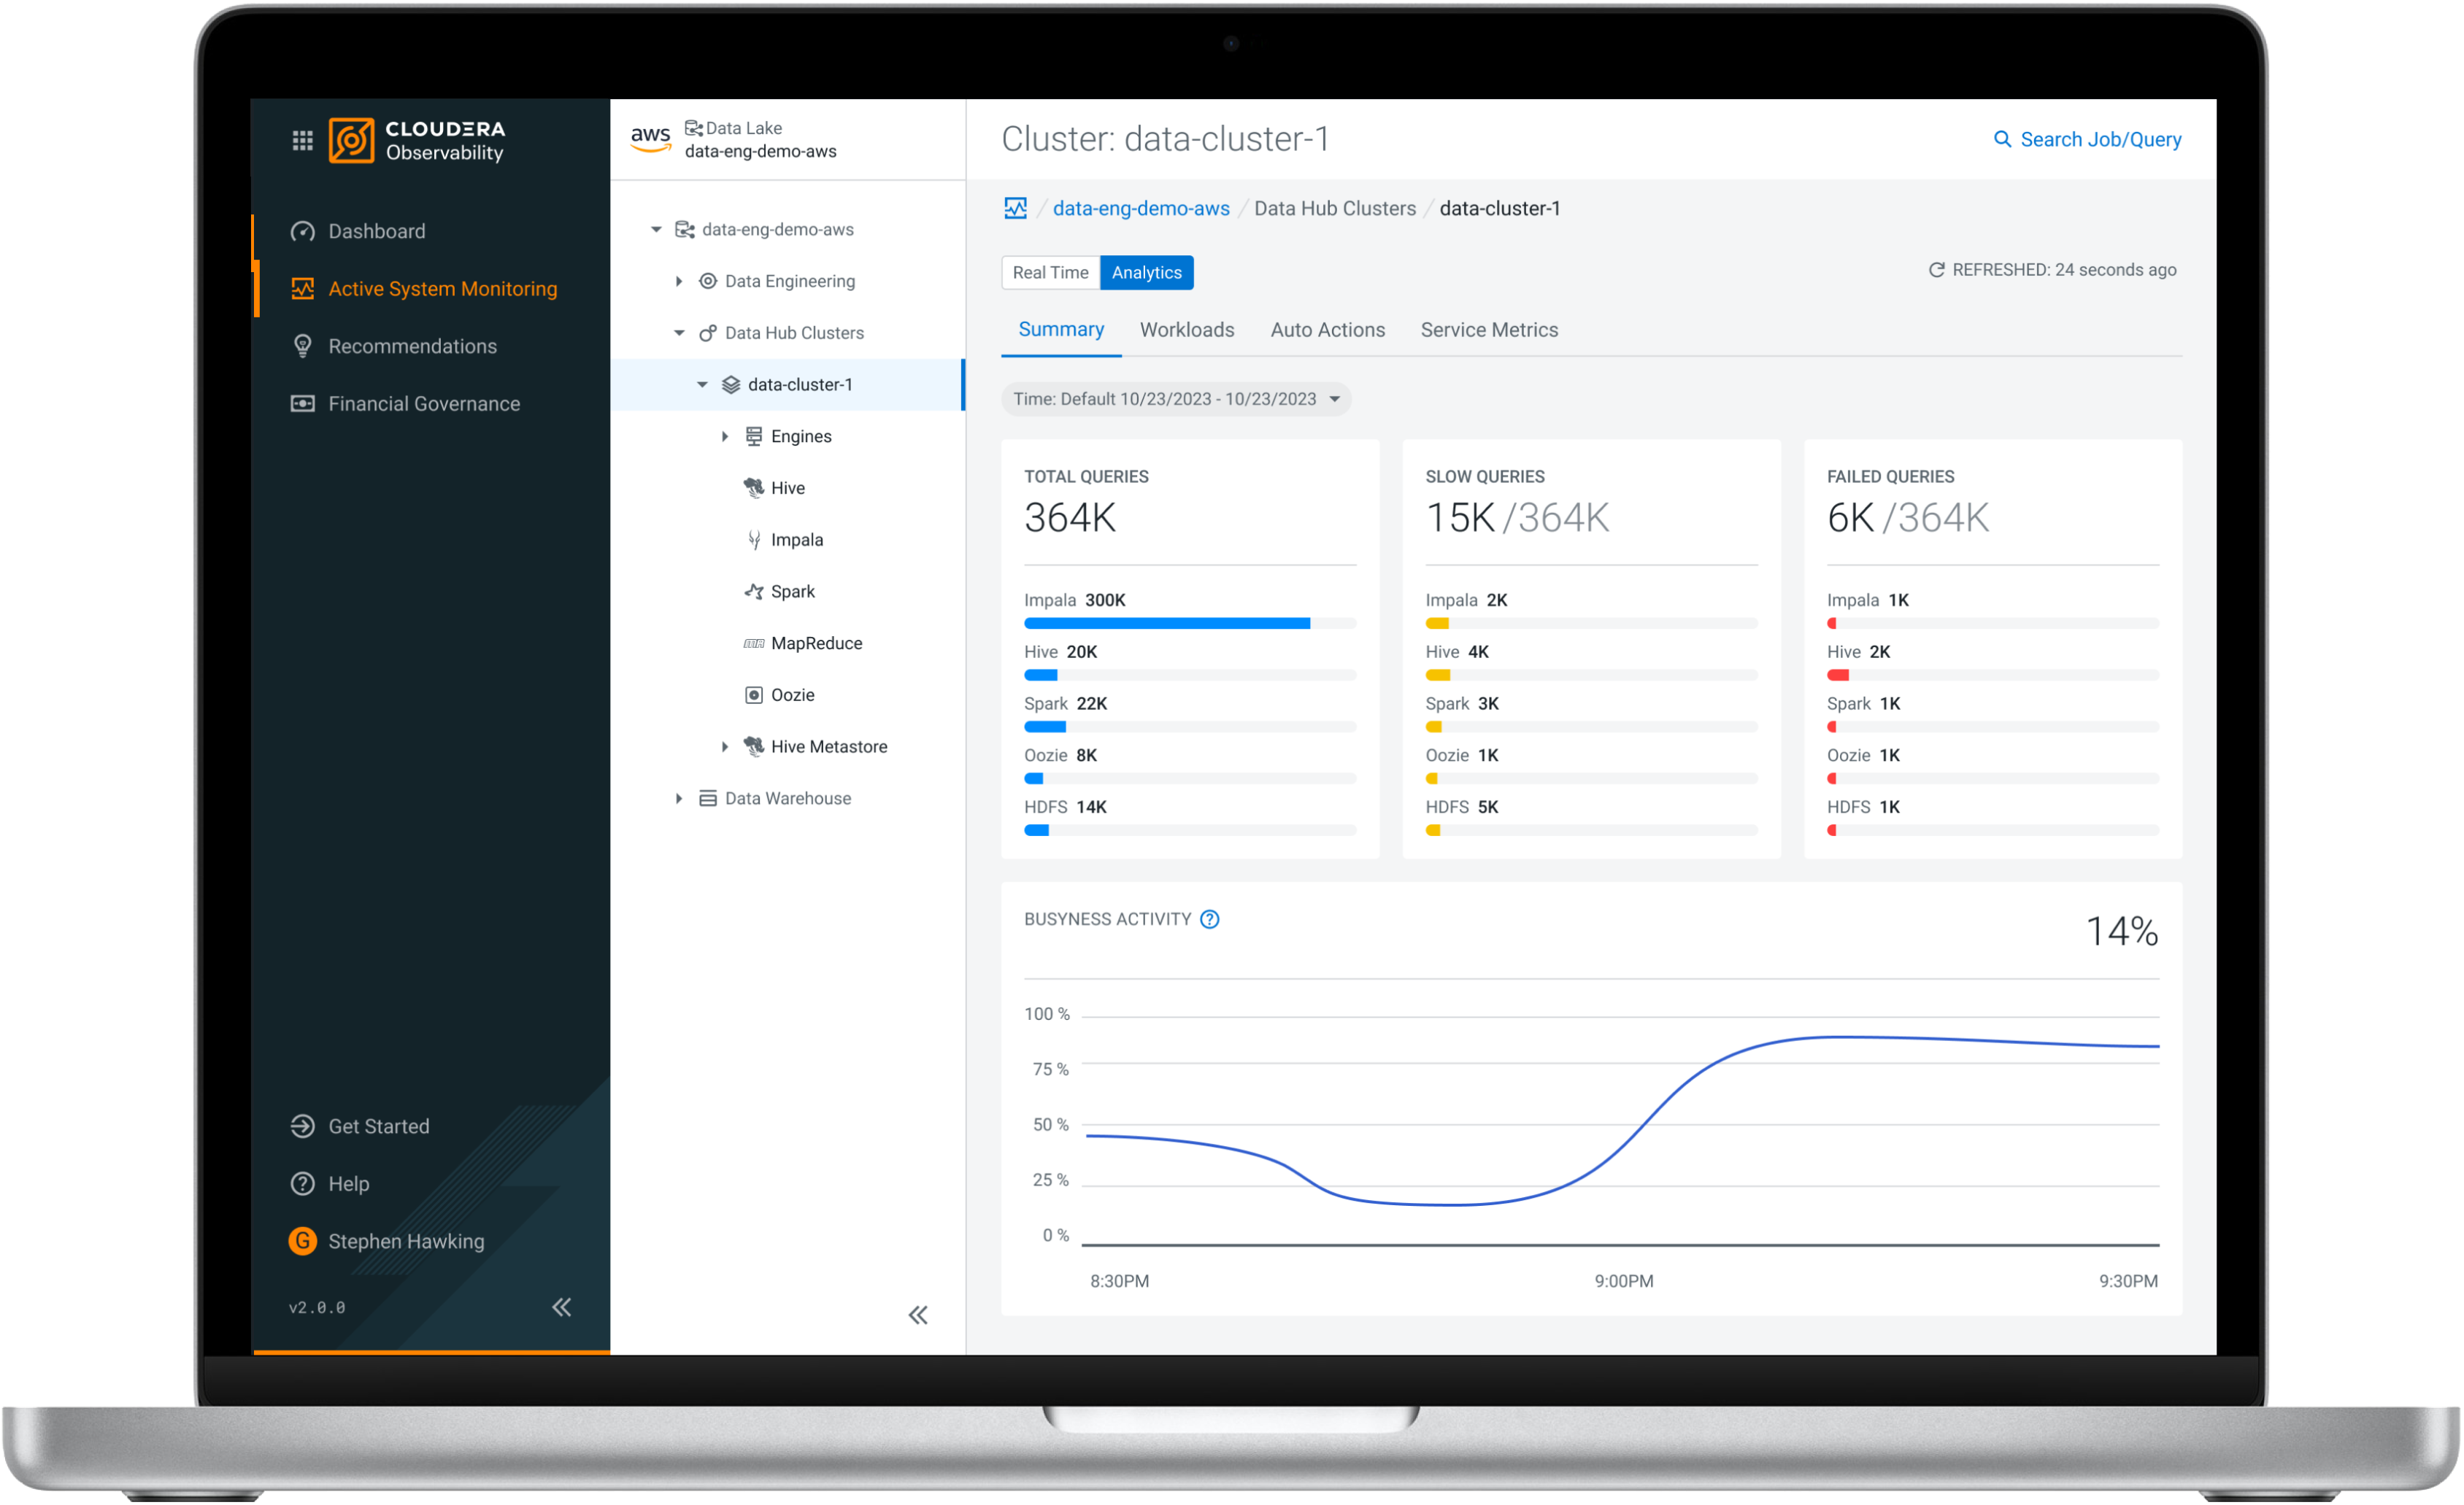2464x1505 pixels.
Task: Open Financial Governance section
Action: (x=303, y=403)
